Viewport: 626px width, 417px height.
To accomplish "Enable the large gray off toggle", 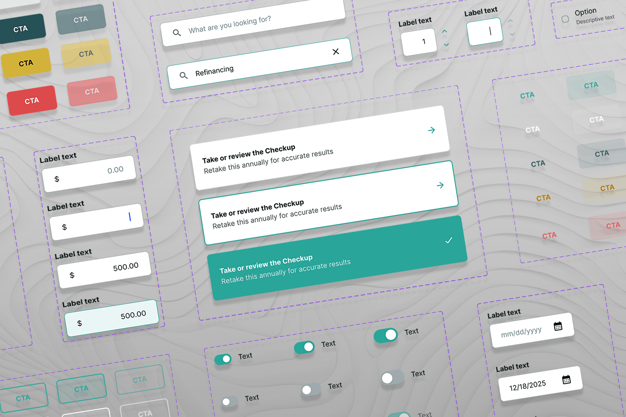I will point(392,377).
